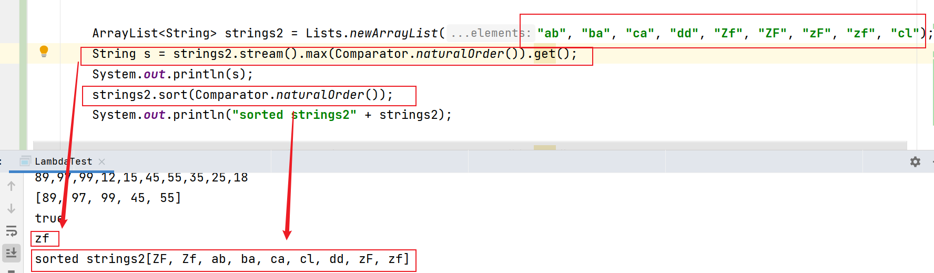This screenshot has height=273, width=934.
Task: Click the yellow lightbulb quick-fix icon
Action: pyautogui.click(x=44, y=52)
